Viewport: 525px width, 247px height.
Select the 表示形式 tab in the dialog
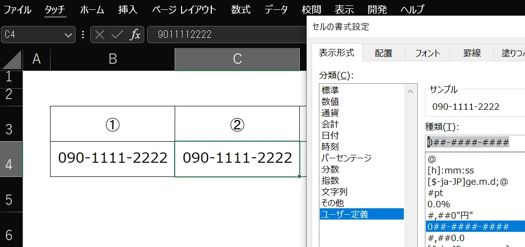pos(337,52)
